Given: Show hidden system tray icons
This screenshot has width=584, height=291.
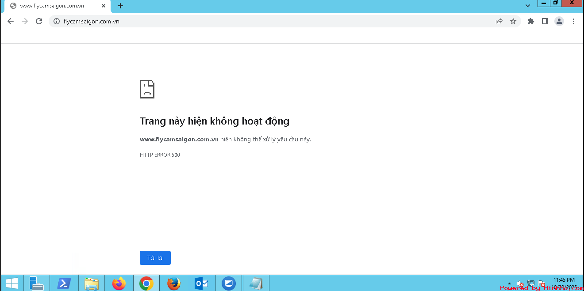Looking at the screenshot, I should (x=509, y=283).
